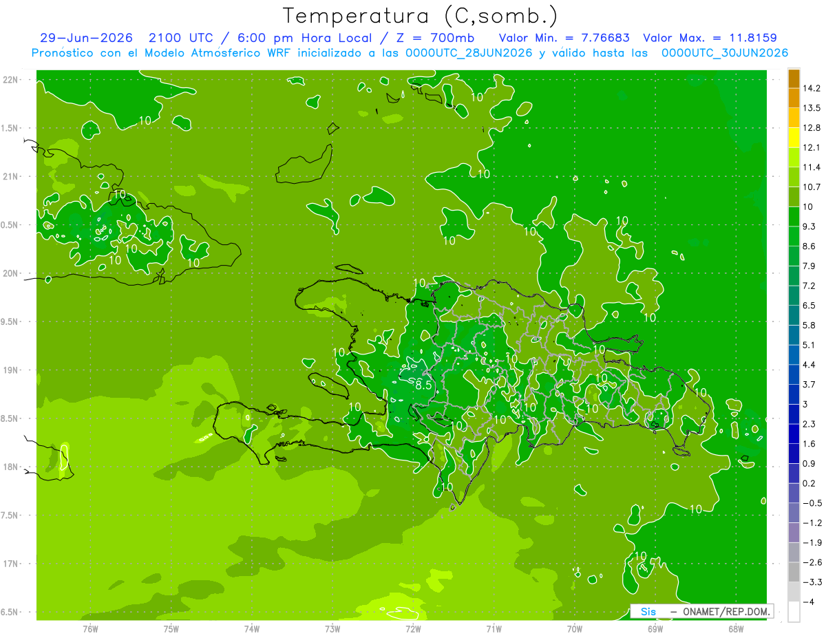Pick the yellow swatch between 12.1 and 12.8
This screenshot has width=826, height=638.
click(x=794, y=137)
